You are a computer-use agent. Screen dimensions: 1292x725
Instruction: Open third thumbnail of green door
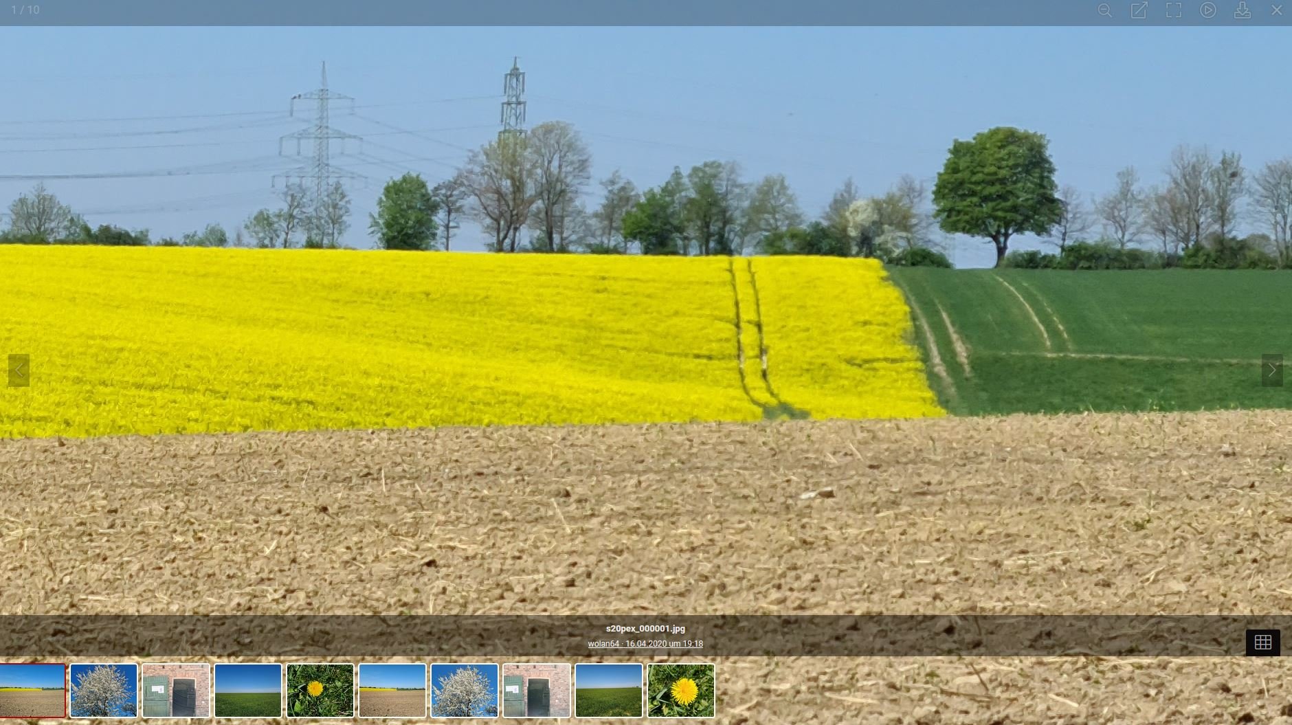click(176, 691)
